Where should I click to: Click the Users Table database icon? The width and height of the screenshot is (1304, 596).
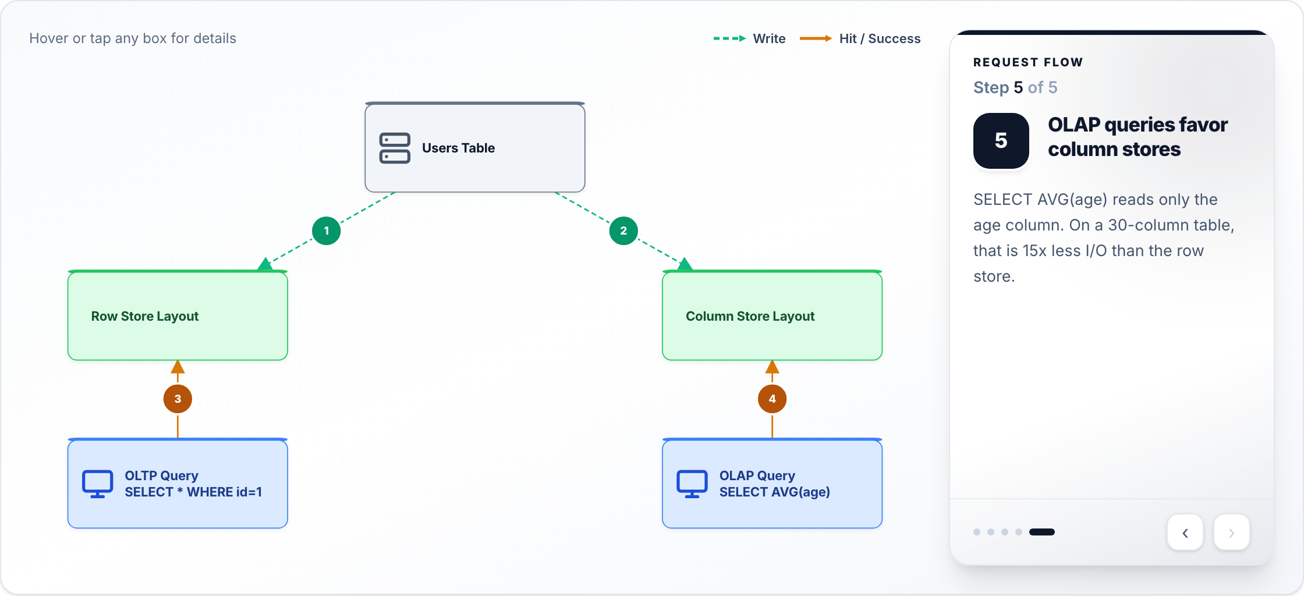click(x=395, y=148)
